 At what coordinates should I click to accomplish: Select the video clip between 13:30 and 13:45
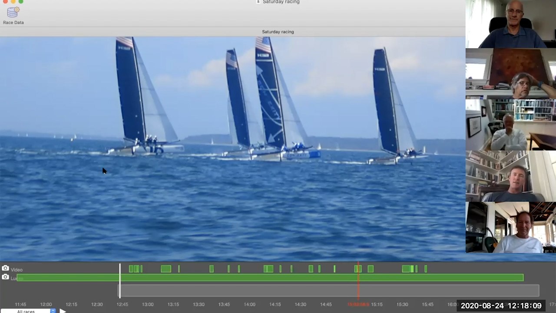[212, 269]
